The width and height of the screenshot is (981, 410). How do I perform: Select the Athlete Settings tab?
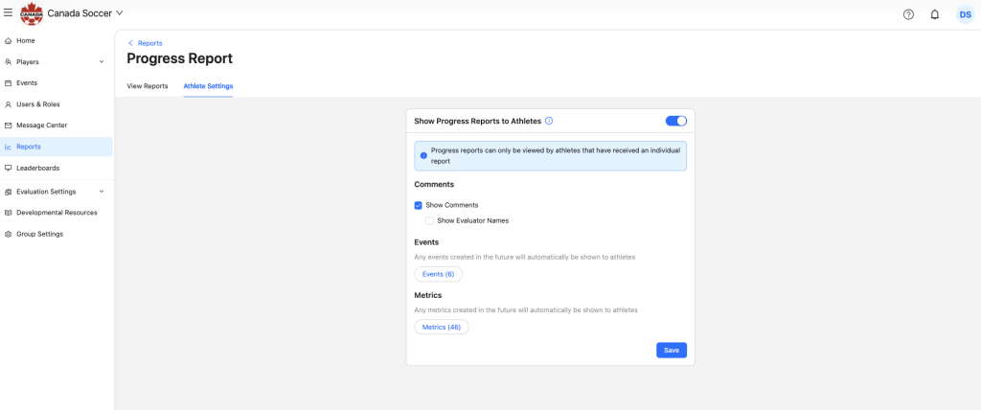208,86
